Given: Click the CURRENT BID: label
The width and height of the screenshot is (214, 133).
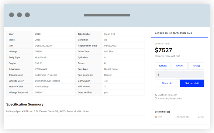Looking at the screenshot, I should click(162, 44).
